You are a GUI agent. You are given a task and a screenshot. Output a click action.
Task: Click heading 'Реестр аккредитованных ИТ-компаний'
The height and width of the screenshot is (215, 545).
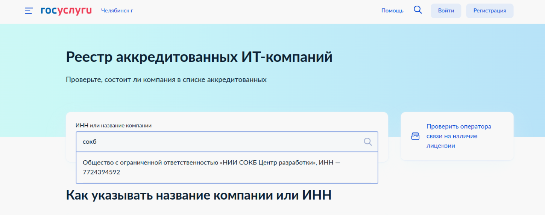tap(199, 57)
